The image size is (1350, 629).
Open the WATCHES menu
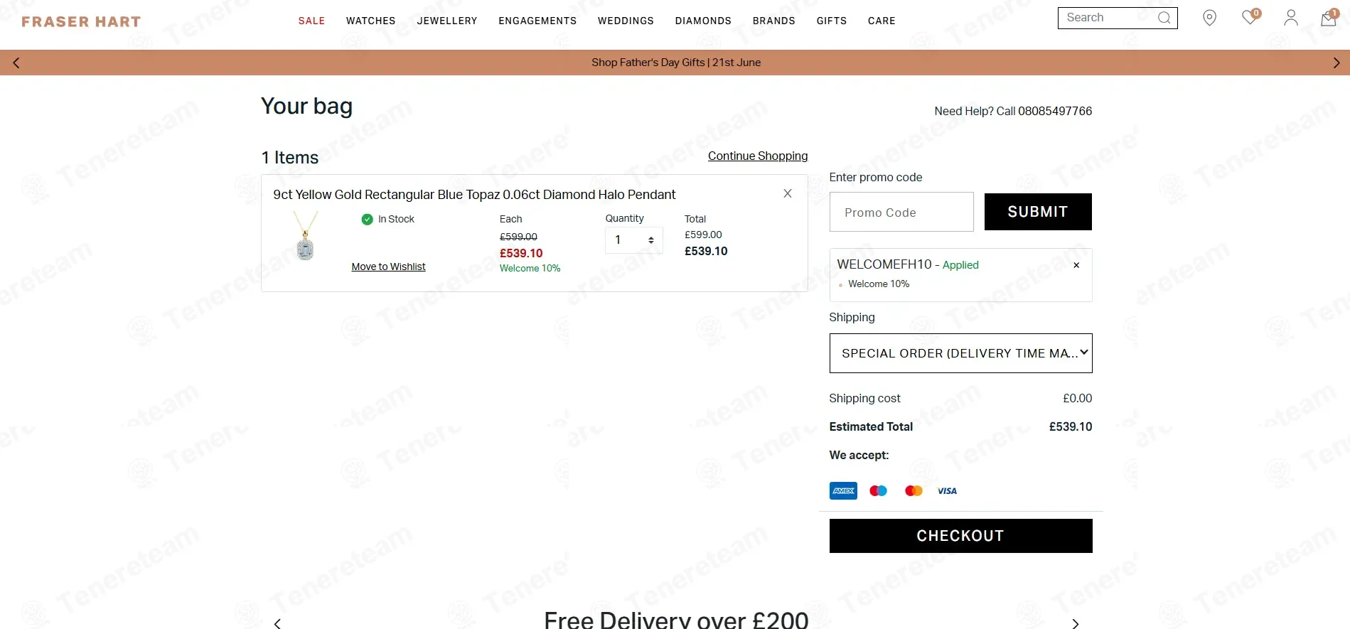point(371,21)
